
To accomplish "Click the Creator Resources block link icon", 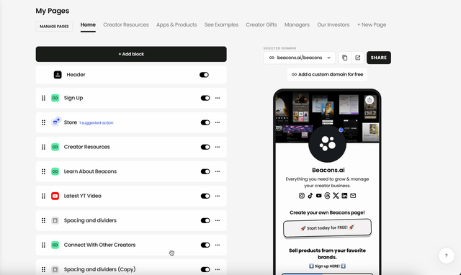I will click(x=55, y=147).
